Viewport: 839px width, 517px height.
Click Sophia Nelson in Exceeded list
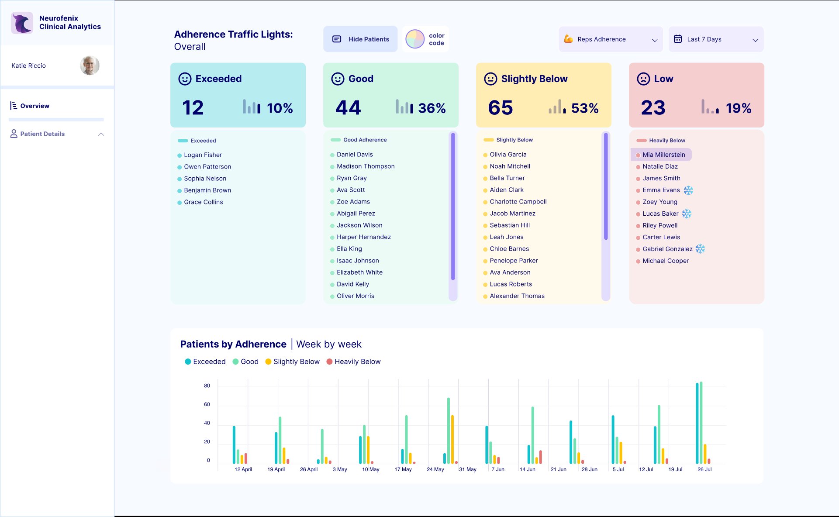(x=205, y=179)
